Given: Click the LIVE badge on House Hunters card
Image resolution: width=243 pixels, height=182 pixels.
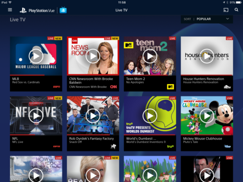Looking at the screenshot, I should point(229,38).
